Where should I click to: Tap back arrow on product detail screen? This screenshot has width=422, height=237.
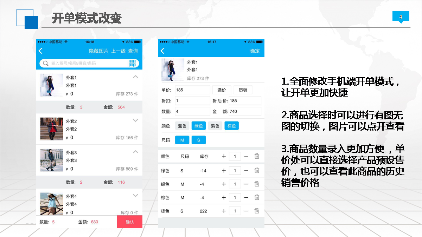(162, 51)
